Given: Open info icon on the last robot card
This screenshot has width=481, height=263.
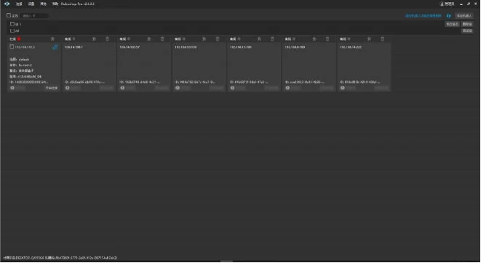Looking at the screenshot, I should pyautogui.click(x=342, y=88).
